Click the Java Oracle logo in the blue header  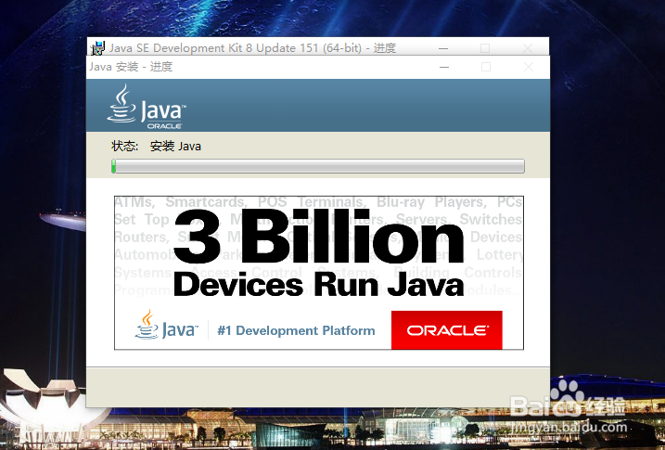pos(147,107)
